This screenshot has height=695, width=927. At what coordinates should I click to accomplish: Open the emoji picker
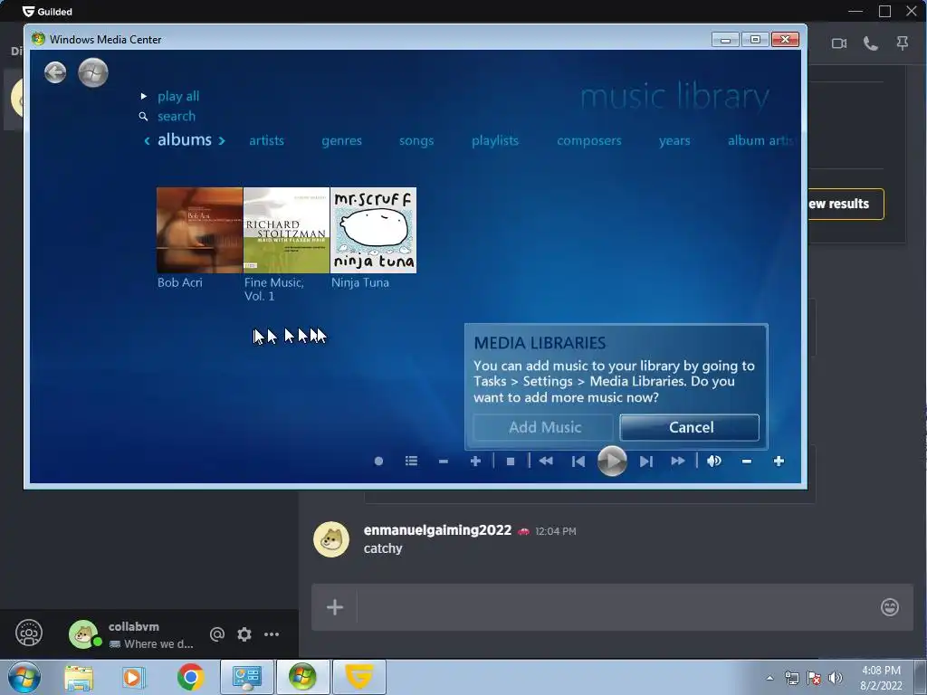(890, 607)
